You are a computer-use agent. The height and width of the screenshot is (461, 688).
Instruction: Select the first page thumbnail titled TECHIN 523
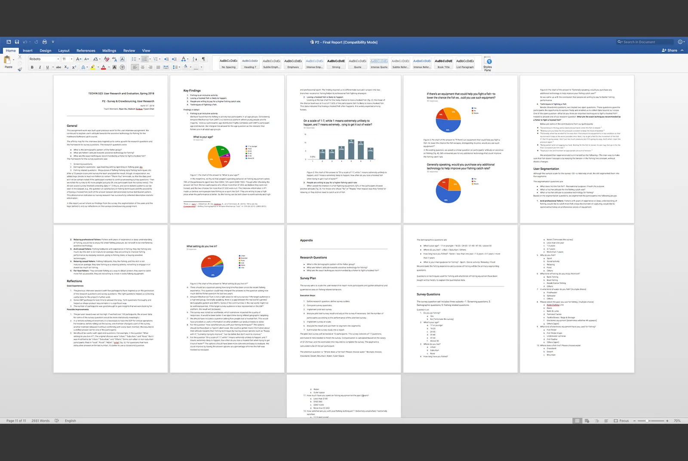tap(111, 149)
